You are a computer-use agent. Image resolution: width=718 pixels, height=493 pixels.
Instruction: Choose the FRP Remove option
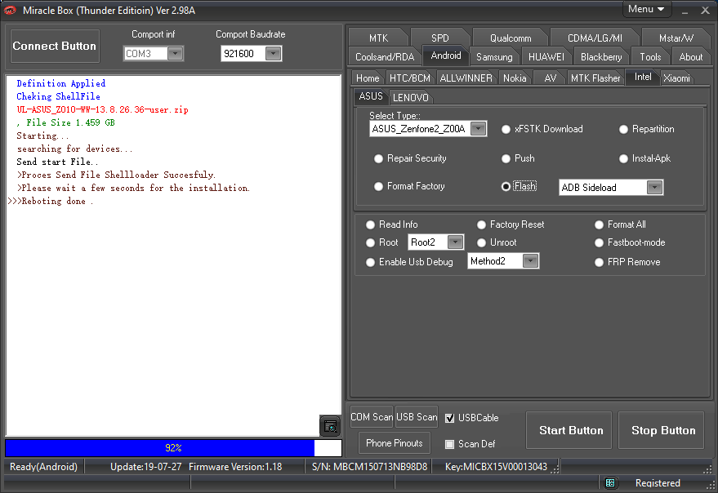point(599,262)
